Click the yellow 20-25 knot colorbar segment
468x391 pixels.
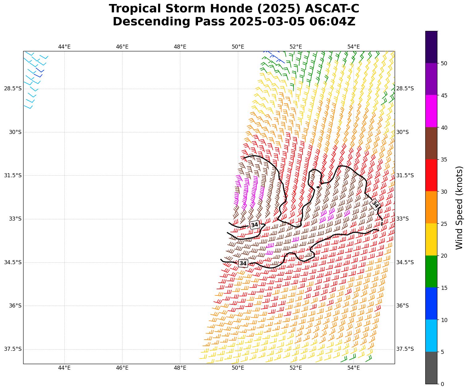tap(431, 239)
